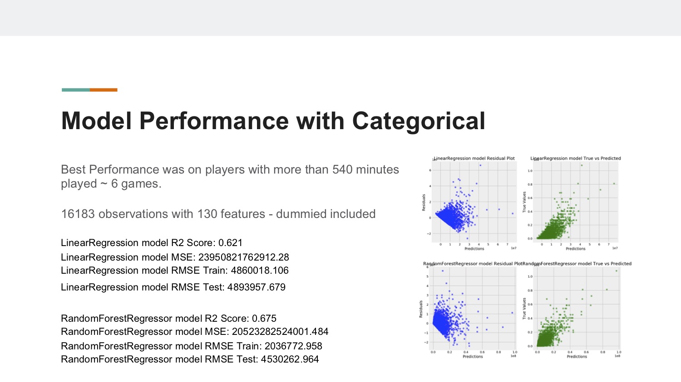Click the LinearRegression model RMSE Test line

click(173, 287)
